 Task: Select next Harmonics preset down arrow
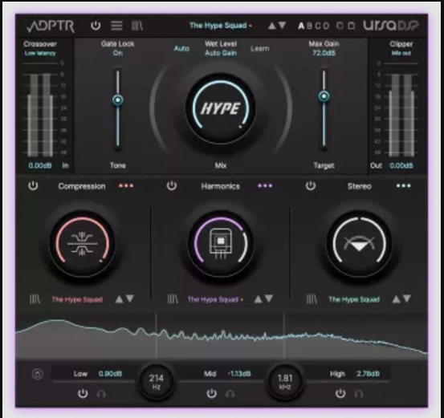pyautogui.click(x=269, y=298)
